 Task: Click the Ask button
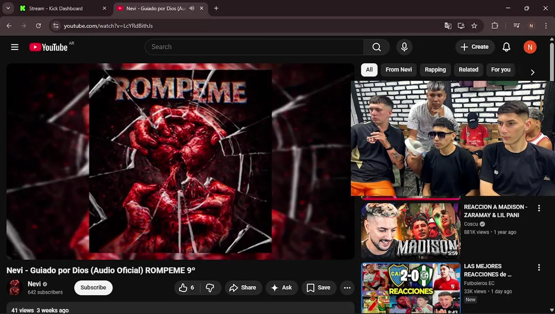[x=281, y=288]
